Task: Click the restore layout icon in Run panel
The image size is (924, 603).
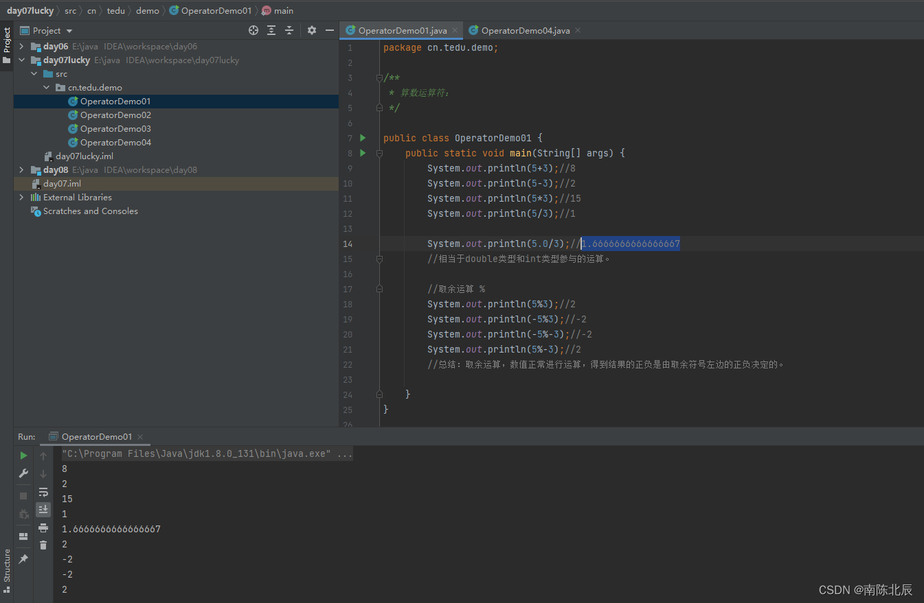Action: [x=23, y=536]
